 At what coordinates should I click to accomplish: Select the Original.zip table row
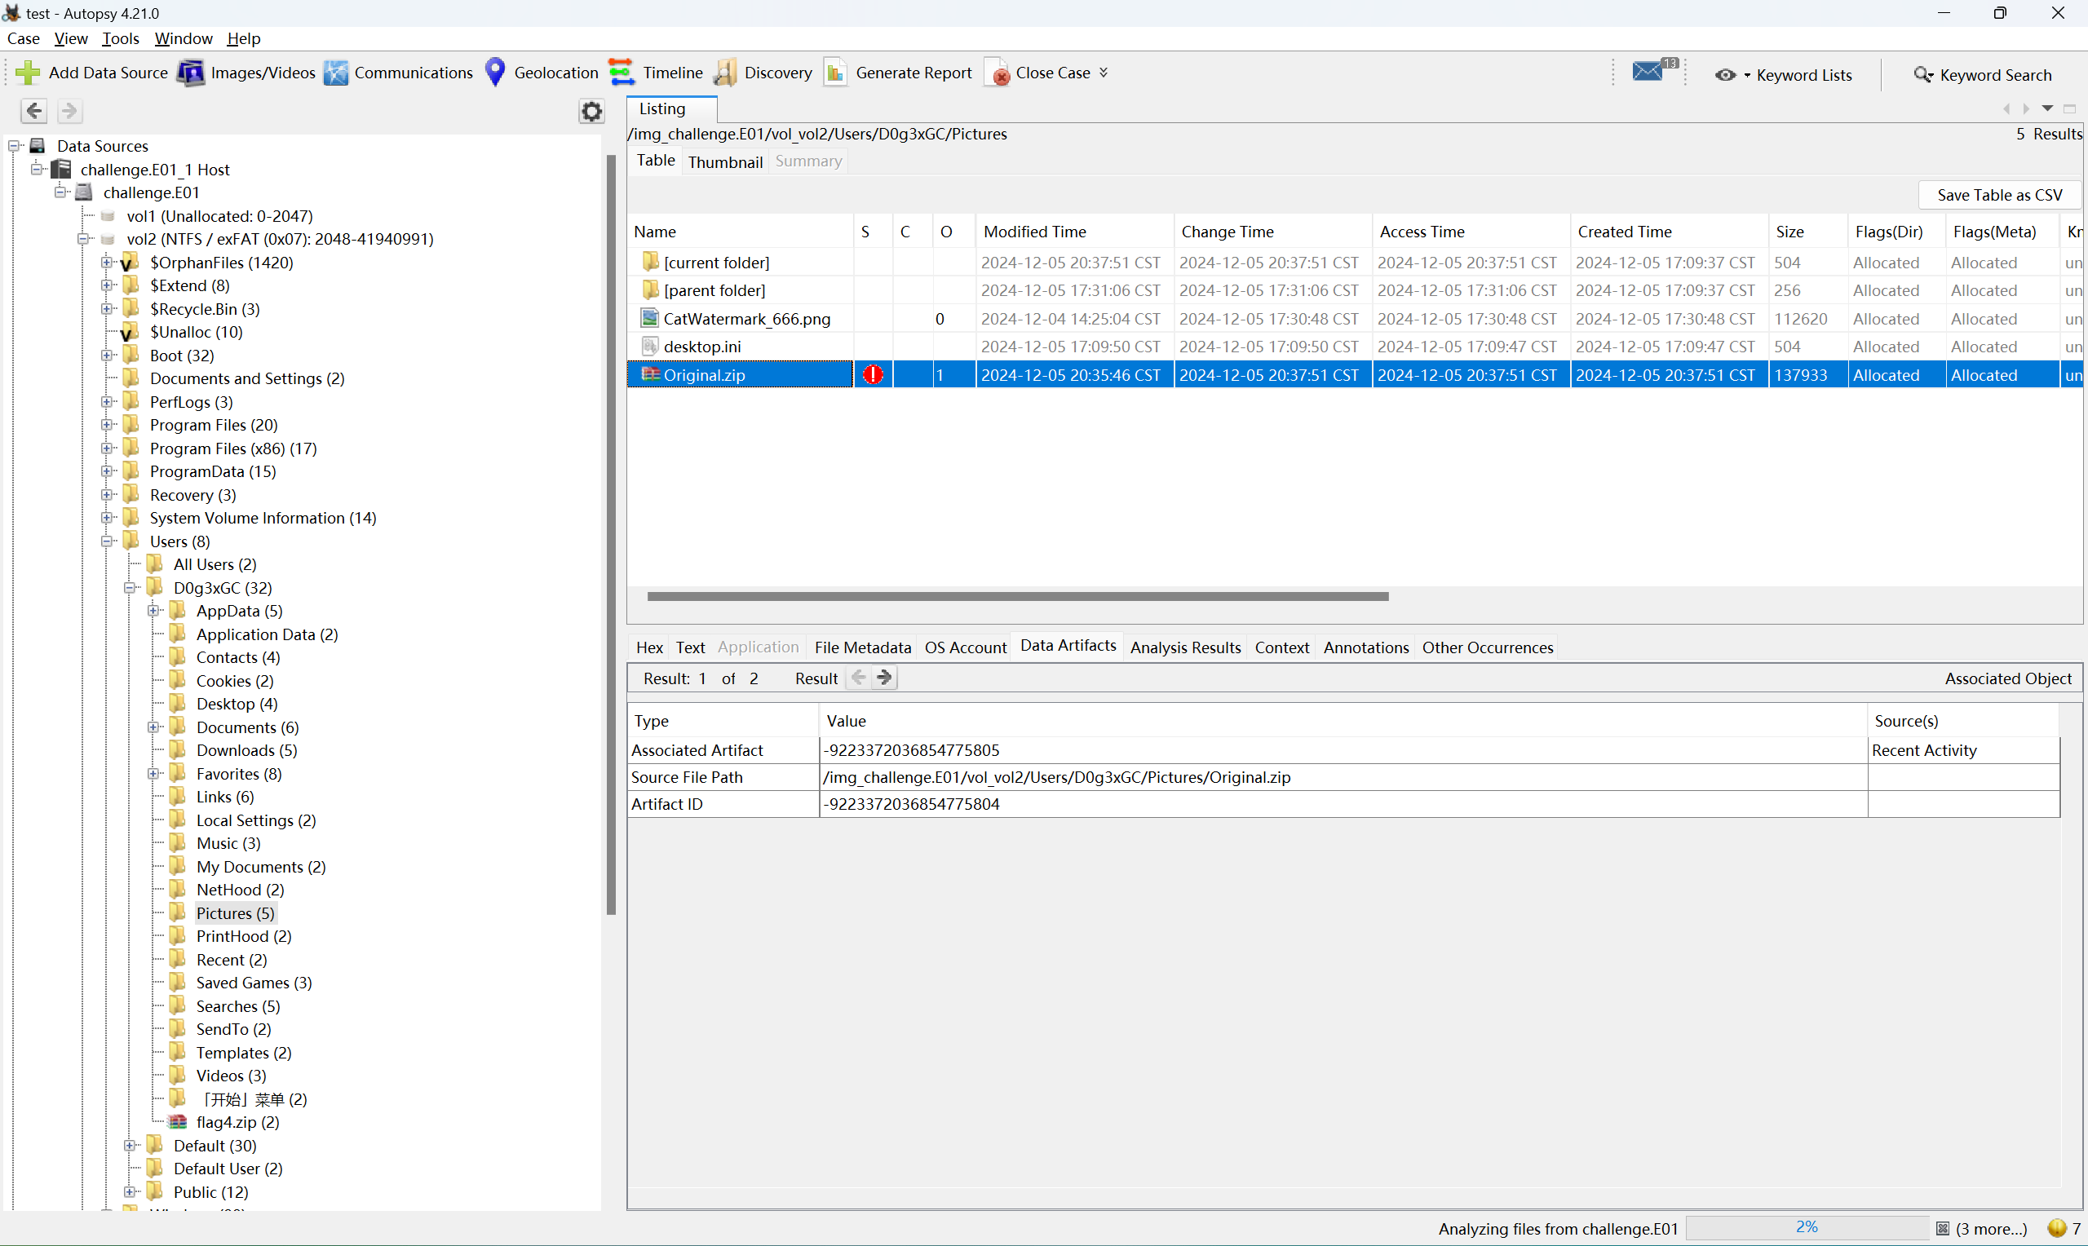coord(1356,374)
